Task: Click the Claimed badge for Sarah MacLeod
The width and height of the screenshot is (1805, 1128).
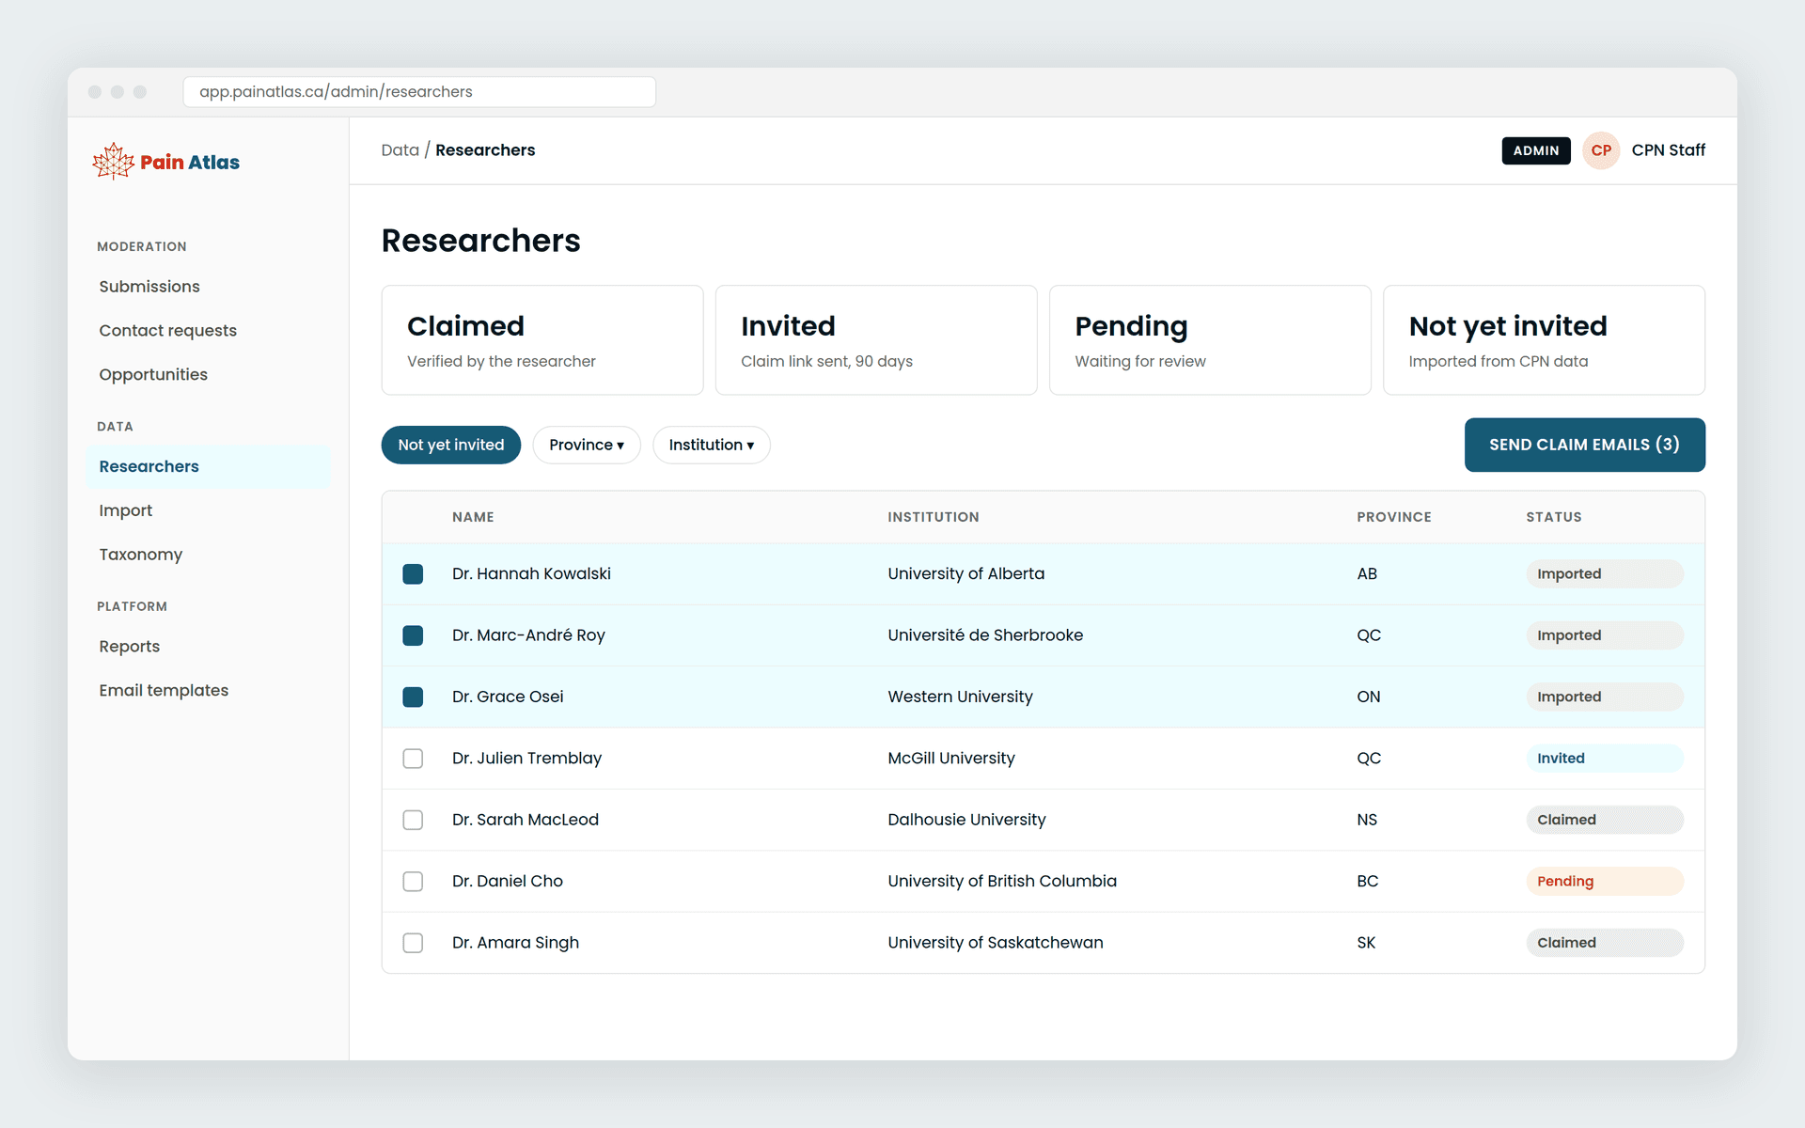Action: pyautogui.click(x=1605, y=820)
